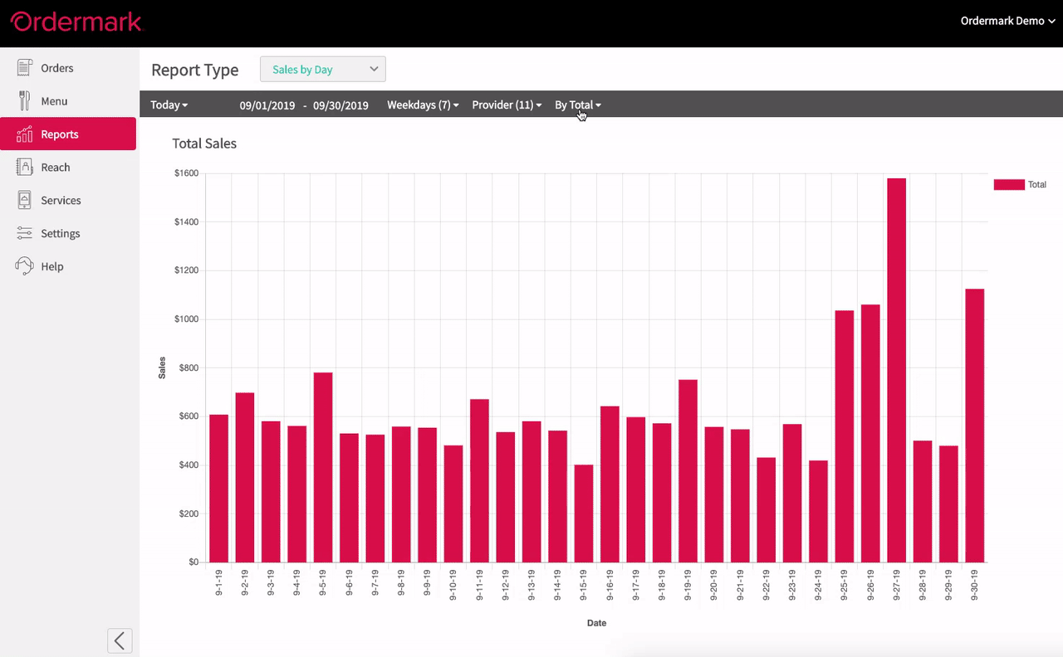The image size is (1063, 657).
Task: Click the start date 09/01/2019
Action: 268,105
